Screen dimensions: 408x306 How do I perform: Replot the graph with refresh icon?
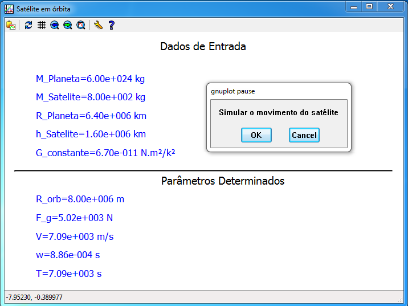pyautogui.click(x=28, y=25)
